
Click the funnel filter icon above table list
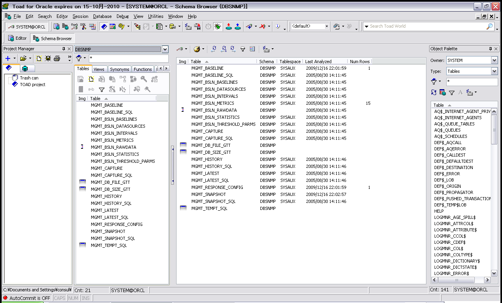(x=102, y=90)
